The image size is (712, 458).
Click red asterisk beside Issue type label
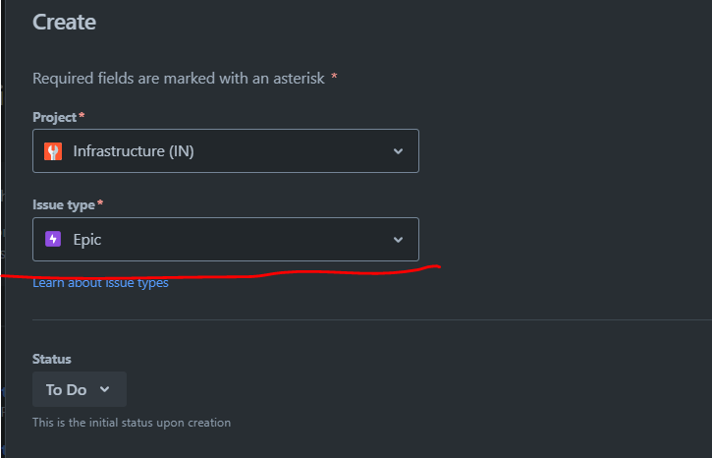tap(100, 202)
